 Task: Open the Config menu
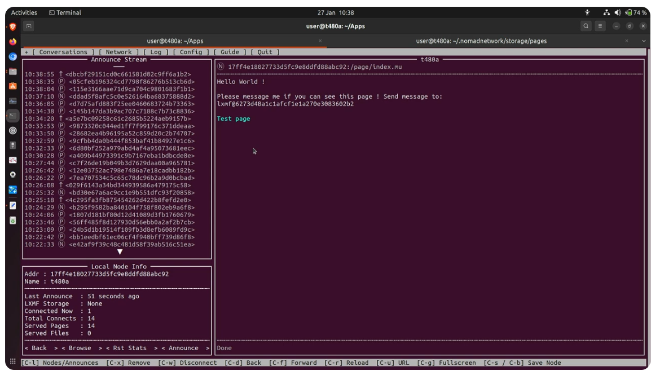191,52
